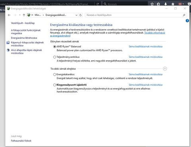Go up one level with the up arrow
Image resolution: width=191 pixels, height=147 pixels.
point(24,15)
